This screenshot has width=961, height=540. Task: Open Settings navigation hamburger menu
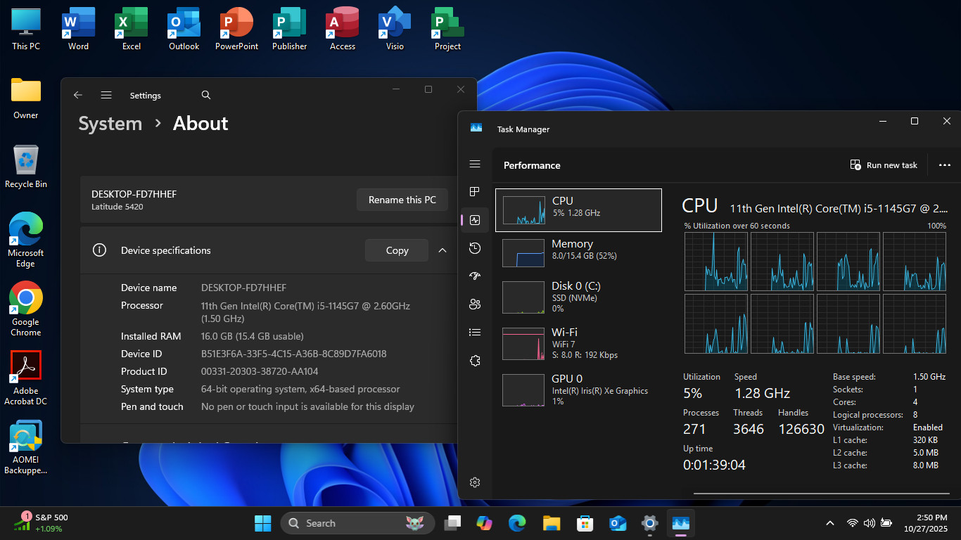[106, 95]
